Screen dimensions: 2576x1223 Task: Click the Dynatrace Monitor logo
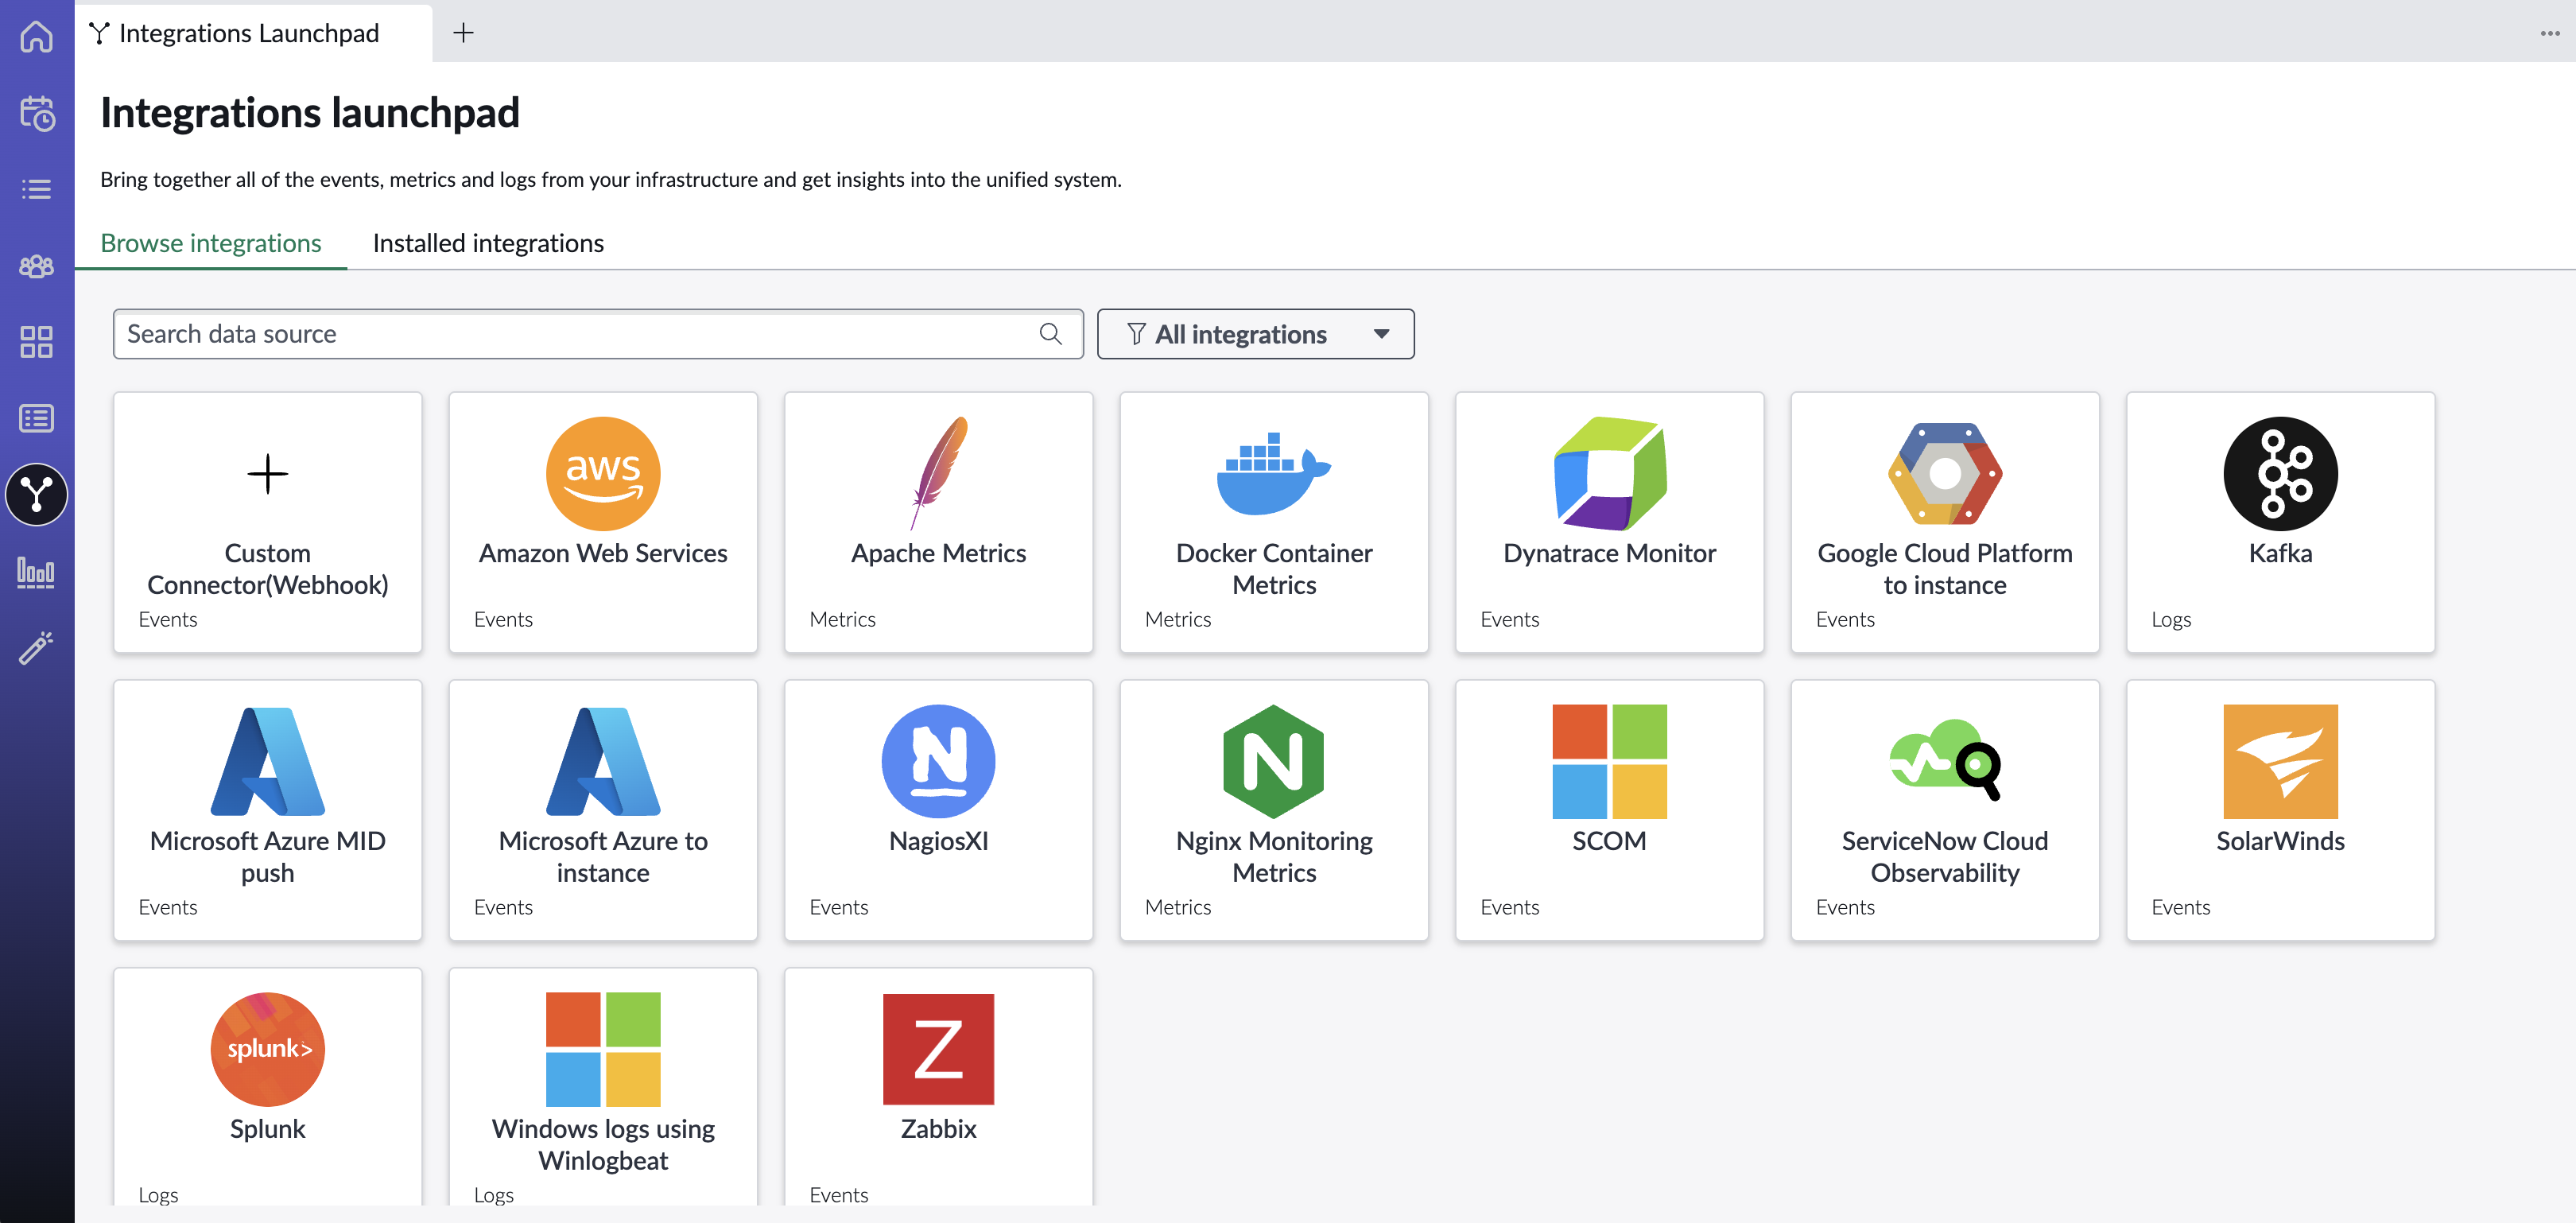[x=1610, y=473]
